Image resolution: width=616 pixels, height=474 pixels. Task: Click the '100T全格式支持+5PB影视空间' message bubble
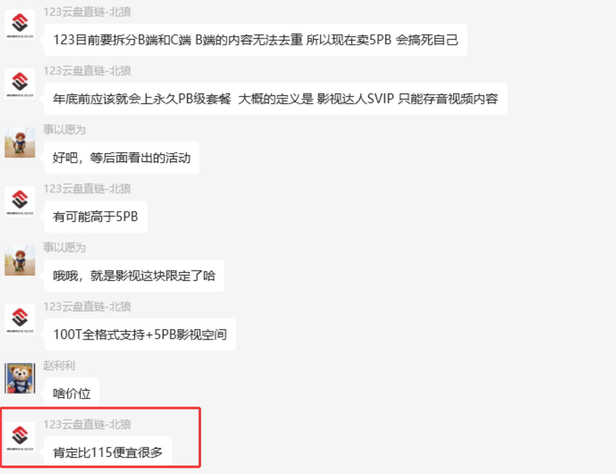coord(140,334)
